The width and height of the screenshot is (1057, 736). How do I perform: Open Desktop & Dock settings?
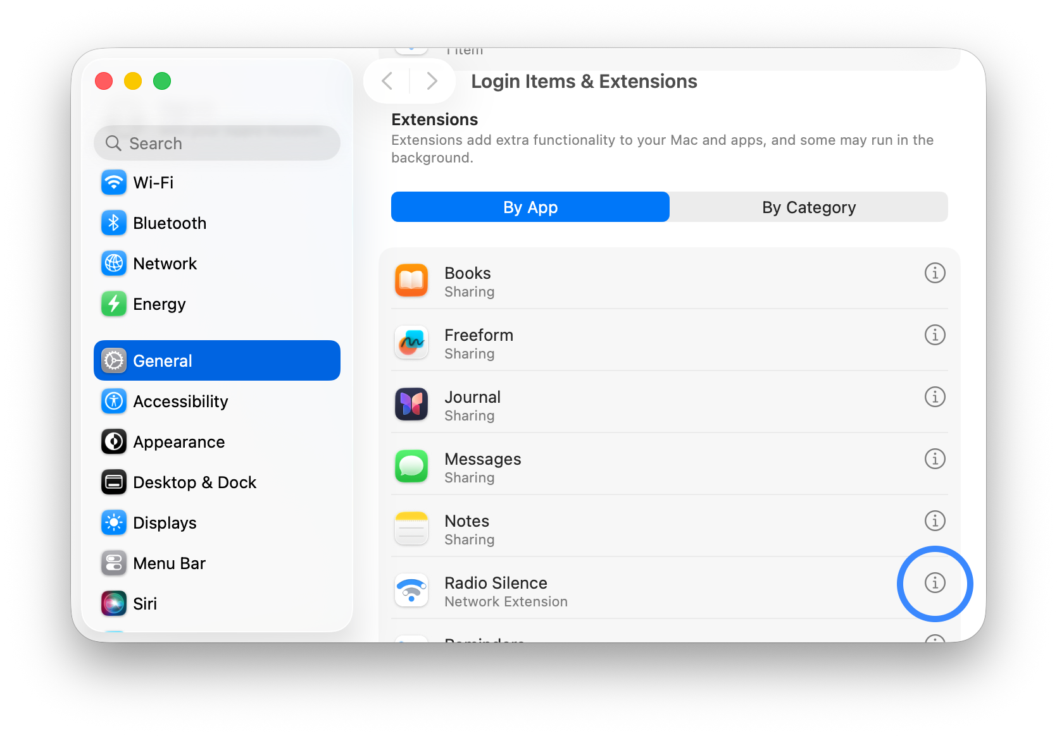click(195, 482)
